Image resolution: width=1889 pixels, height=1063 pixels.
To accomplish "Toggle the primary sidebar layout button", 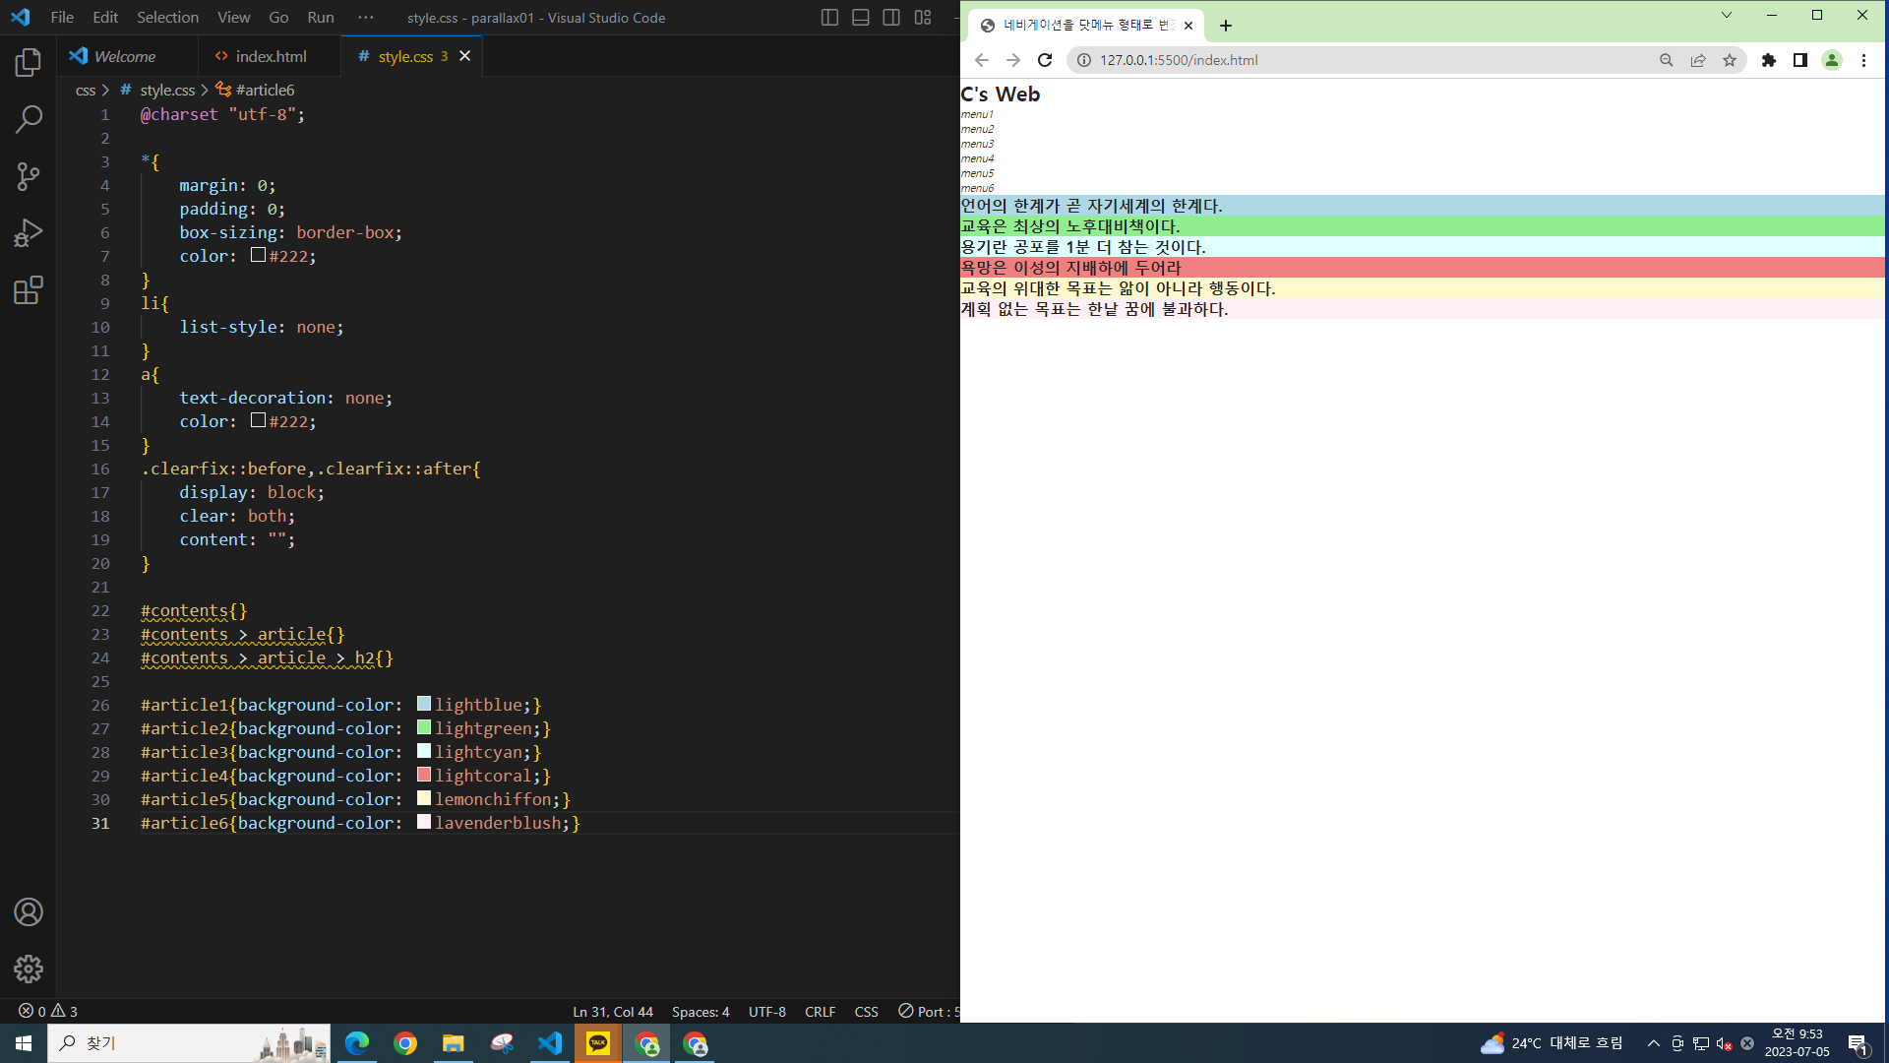I will [829, 18].
